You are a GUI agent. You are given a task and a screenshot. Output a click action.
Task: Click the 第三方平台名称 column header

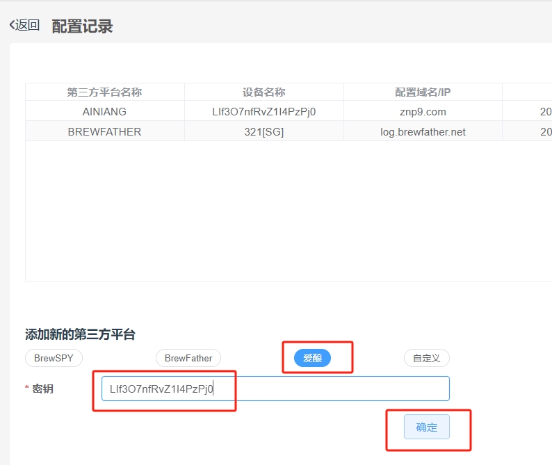tap(104, 92)
